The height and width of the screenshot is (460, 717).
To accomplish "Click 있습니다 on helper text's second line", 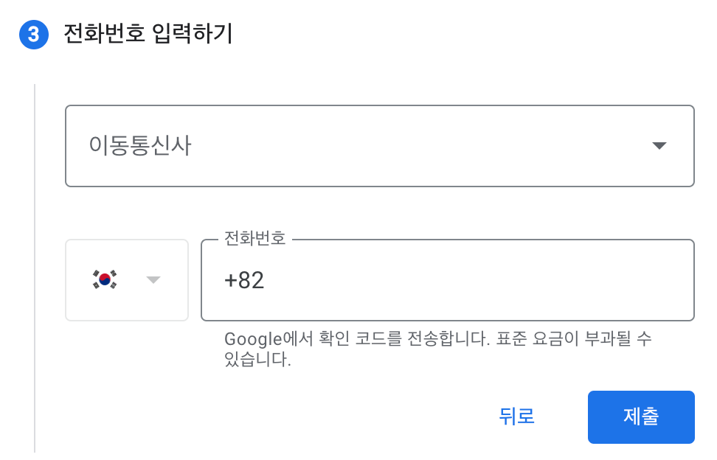I will pyautogui.click(x=258, y=361).
